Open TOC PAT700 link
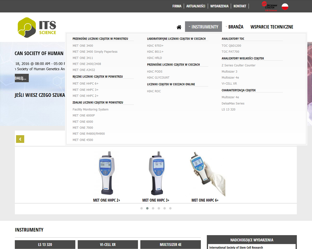This screenshot has width=312, height=249. click(x=230, y=52)
